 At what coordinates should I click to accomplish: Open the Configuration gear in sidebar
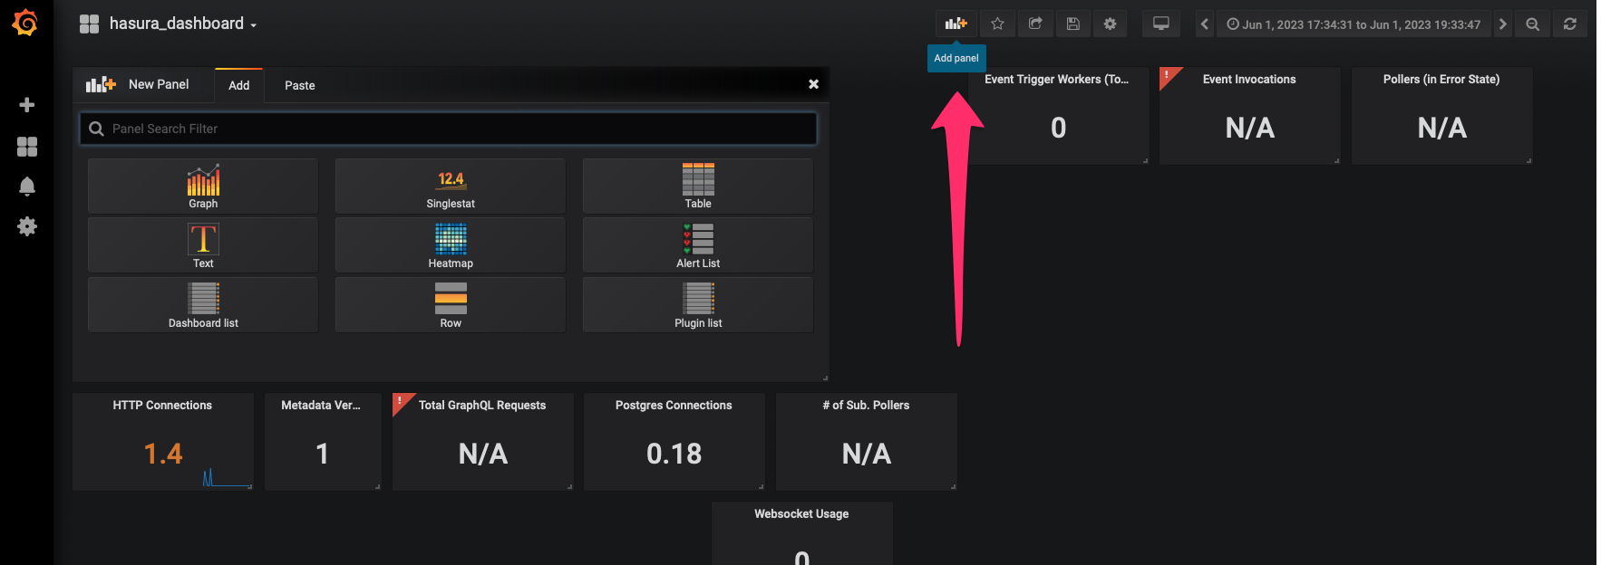pos(27,226)
